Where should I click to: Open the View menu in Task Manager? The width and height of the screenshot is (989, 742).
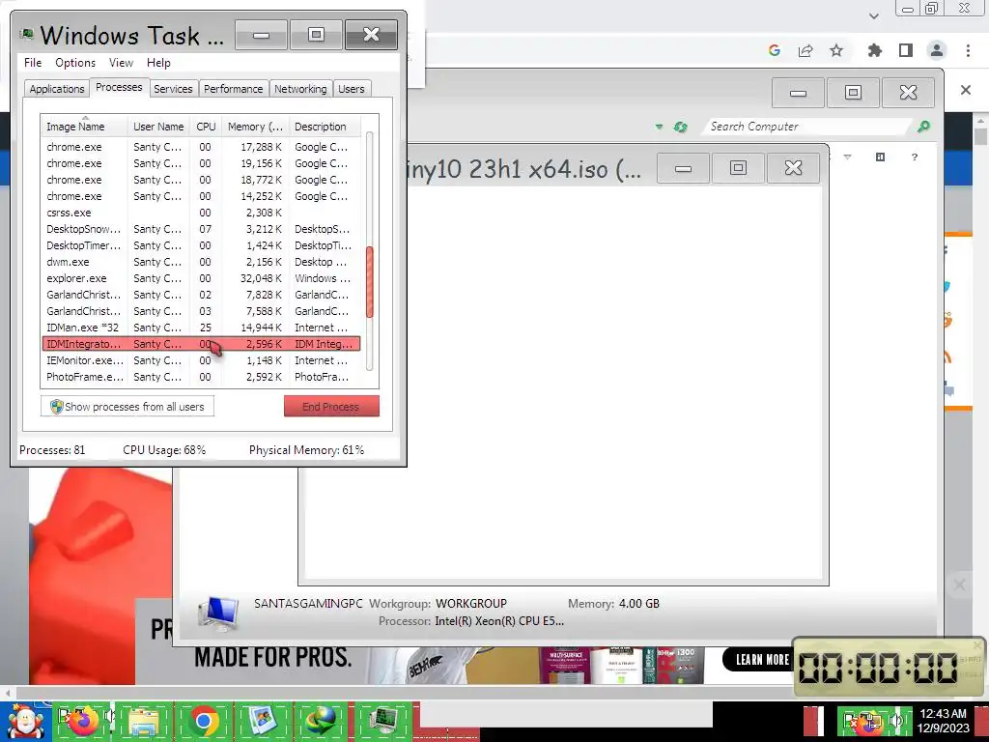pyautogui.click(x=121, y=63)
